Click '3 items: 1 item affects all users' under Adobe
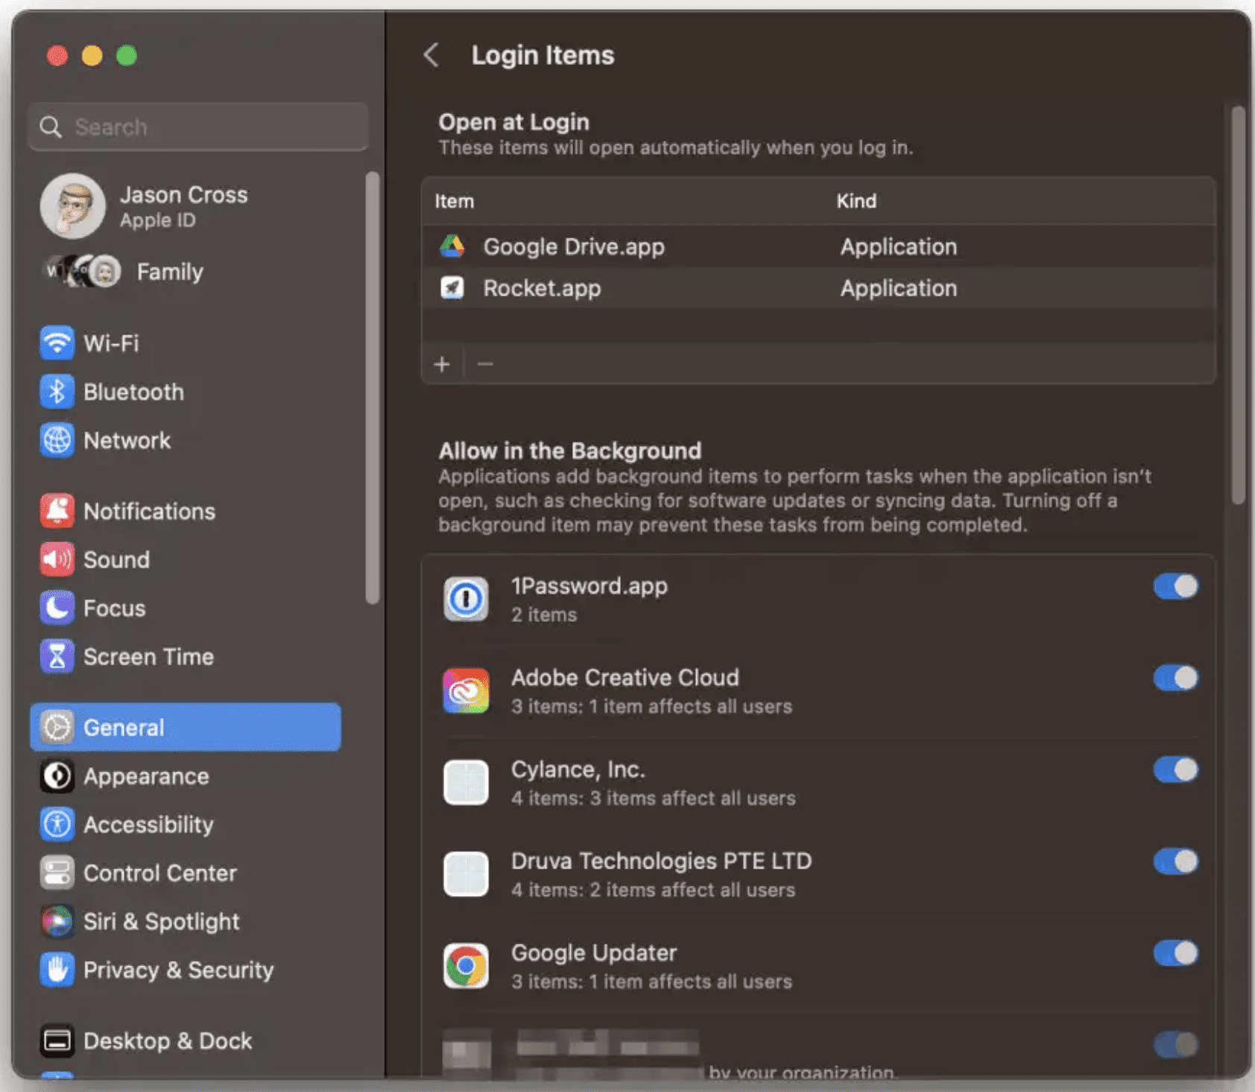Viewport: 1255px width, 1092px height. [x=651, y=706]
